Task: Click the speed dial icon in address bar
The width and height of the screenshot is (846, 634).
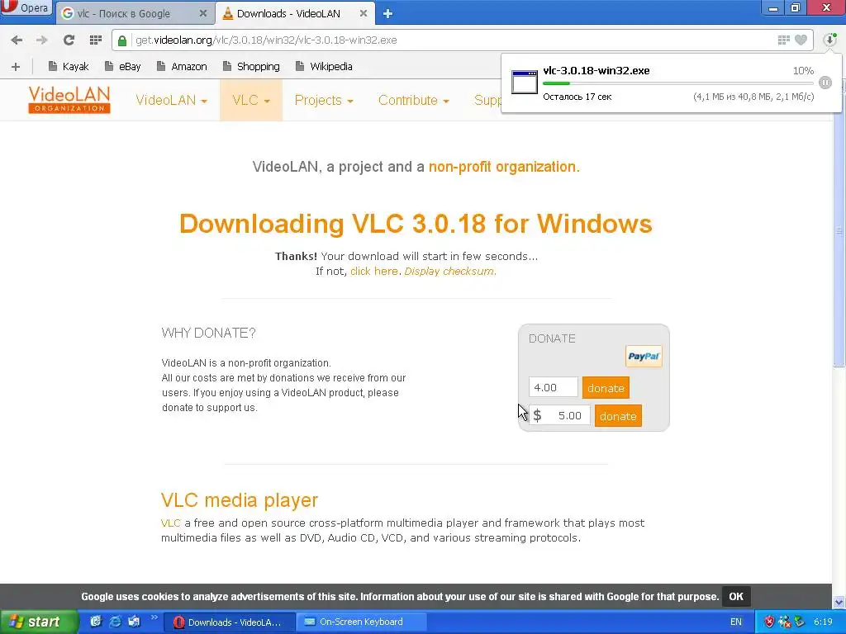Action: (783, 40)
